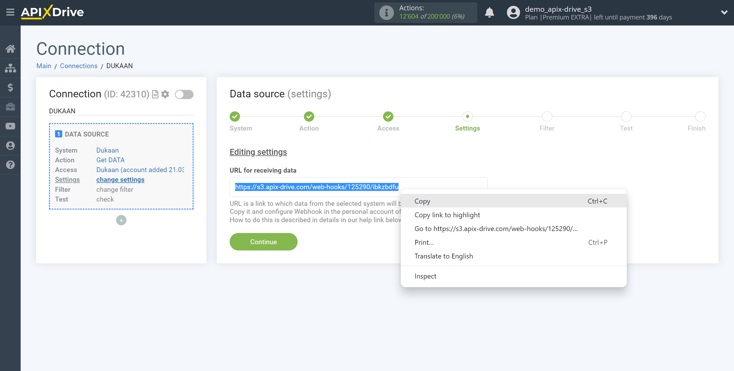The width and height of the screenshot is (734, 371).
Task: Click demo_apix-drive_s3 username
Action: coord(558,9)
